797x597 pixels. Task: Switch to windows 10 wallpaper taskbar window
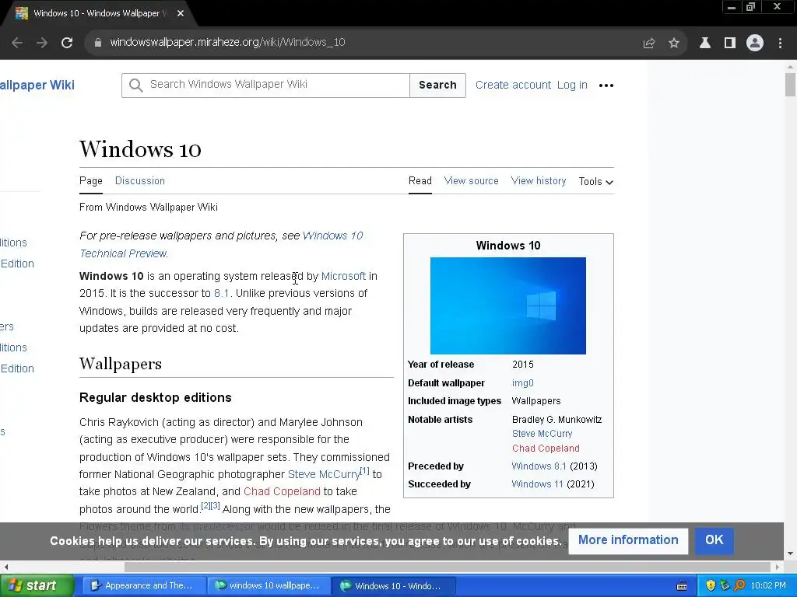(x=269, y=585)
